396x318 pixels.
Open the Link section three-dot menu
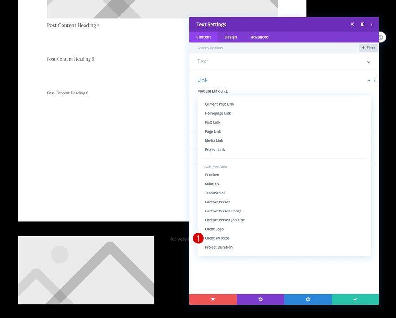pos(374,80)
